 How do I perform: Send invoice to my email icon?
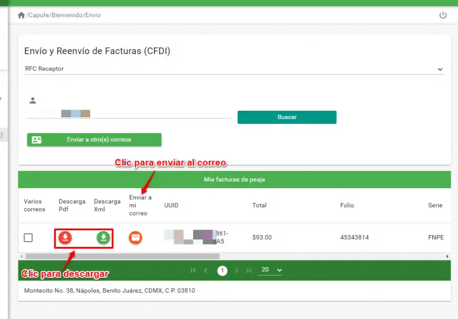tap(136, 238)
